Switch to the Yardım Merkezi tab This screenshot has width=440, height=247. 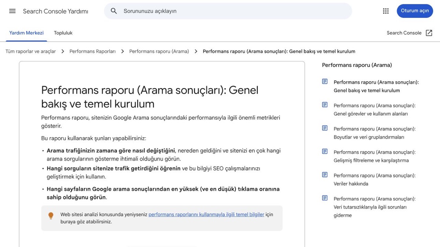pos(26,33)
